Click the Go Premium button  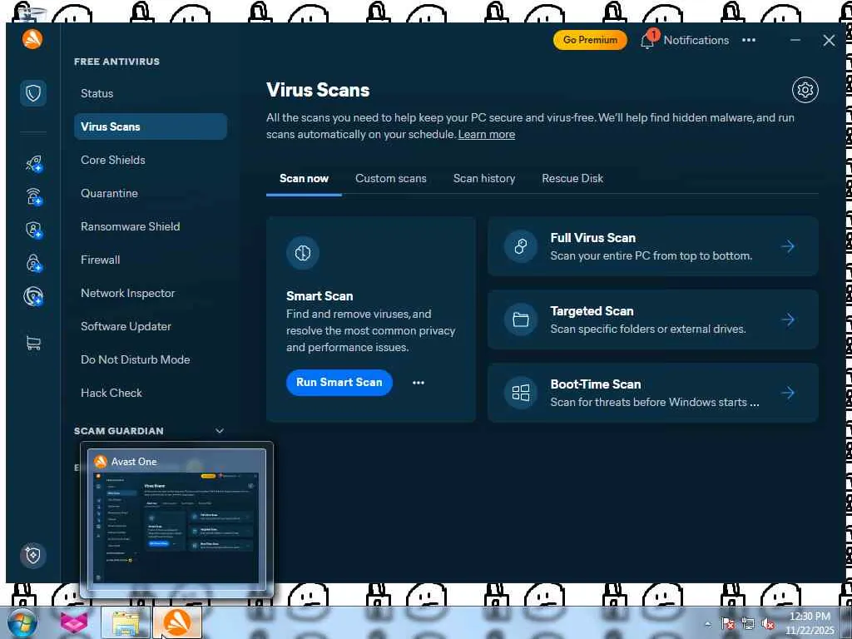(x=590, y=40)
